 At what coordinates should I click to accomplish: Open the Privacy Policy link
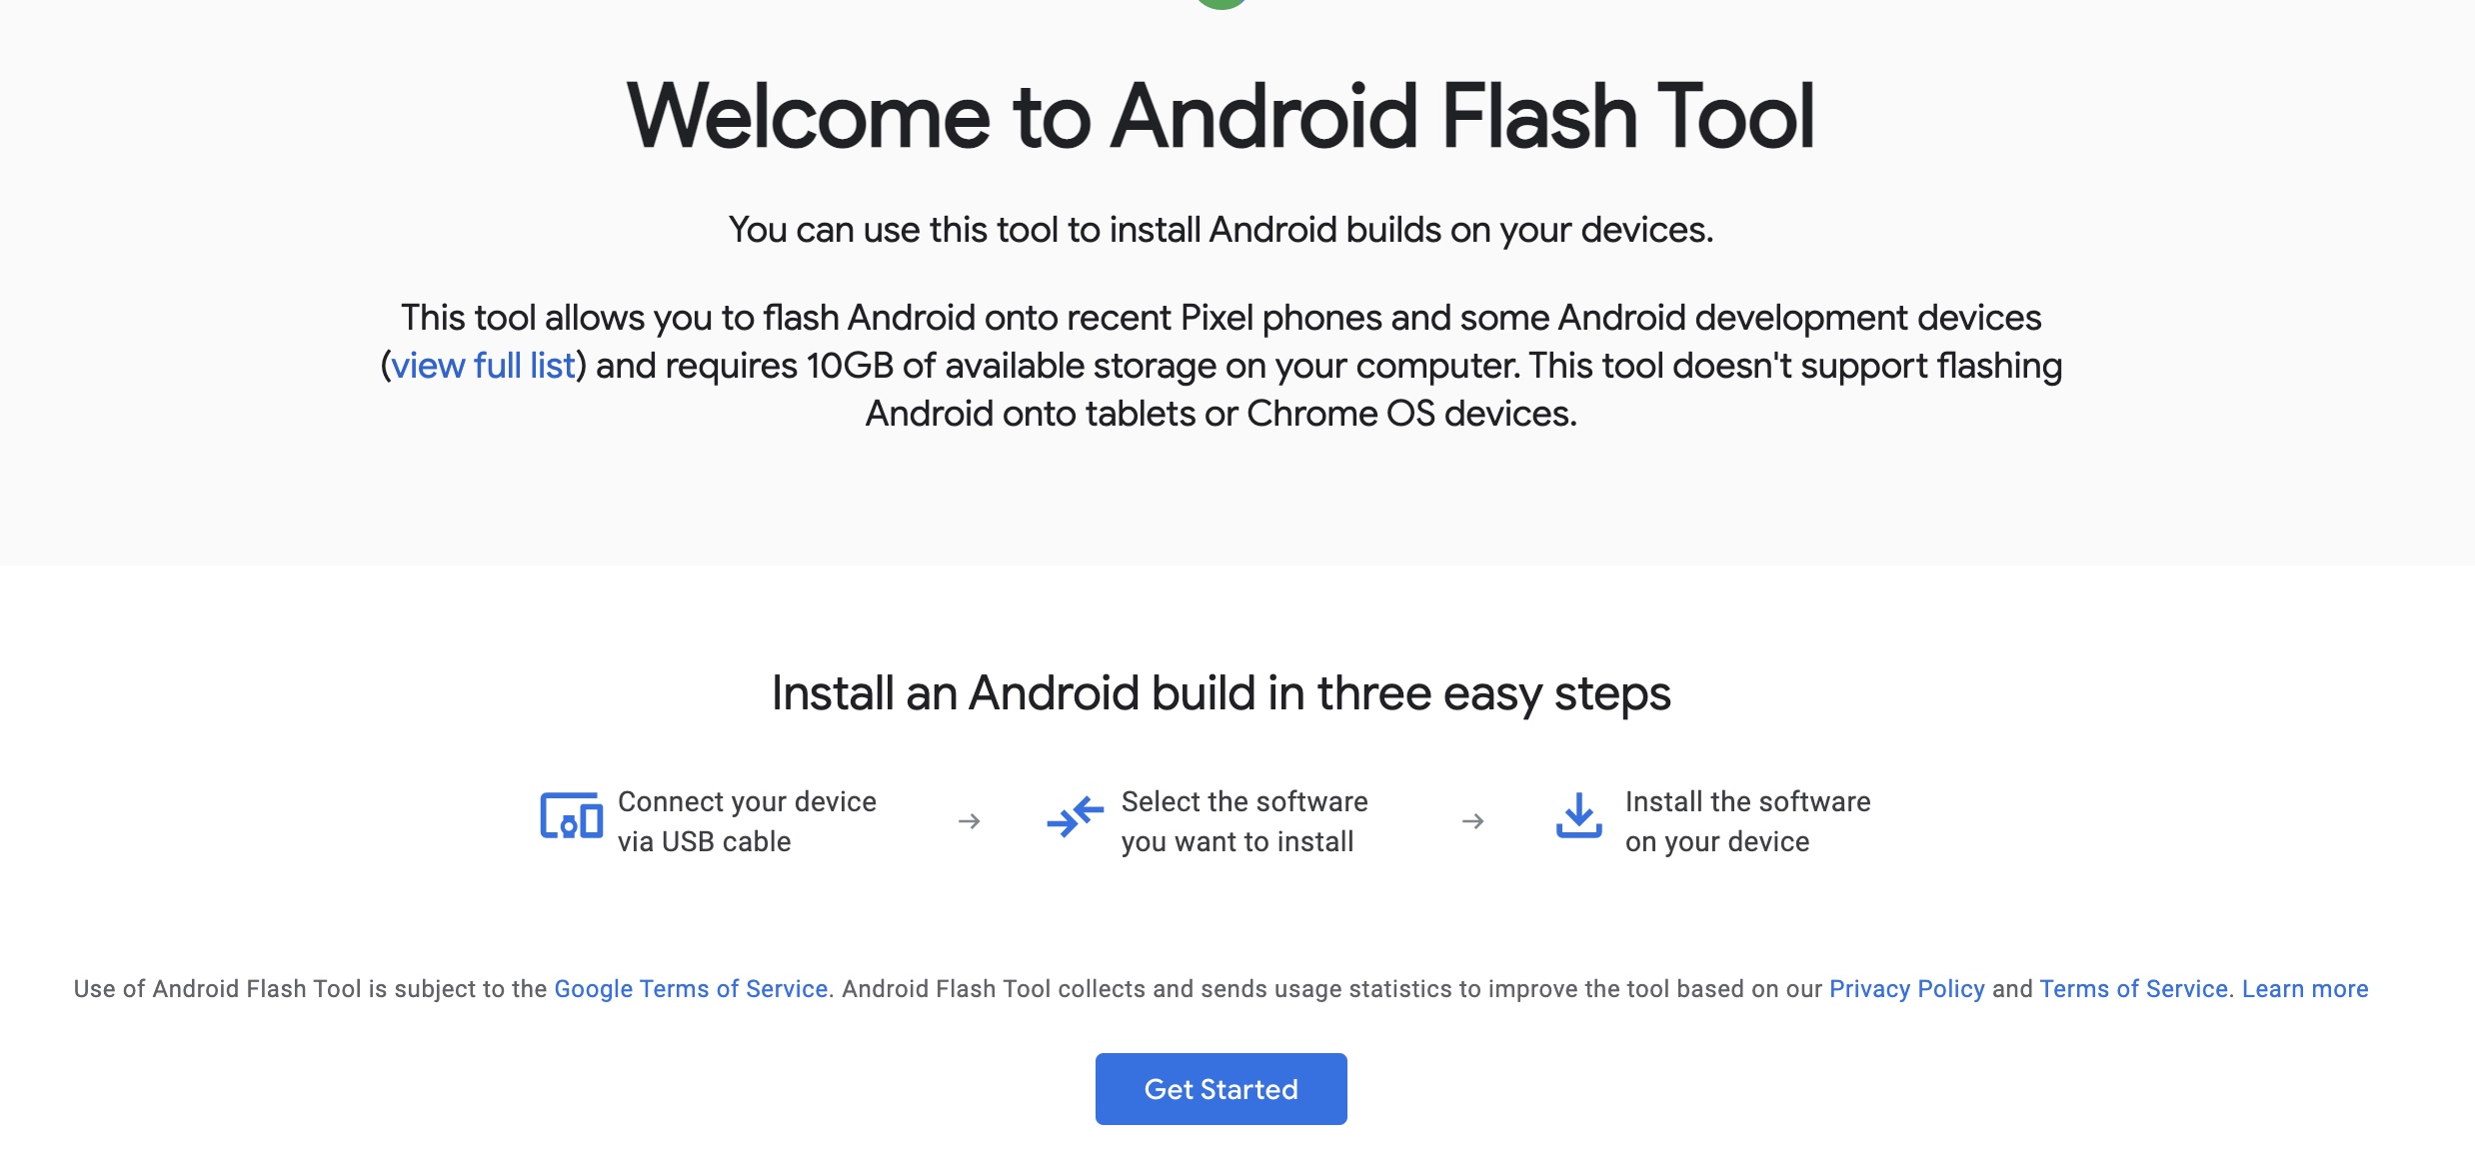1906,989
